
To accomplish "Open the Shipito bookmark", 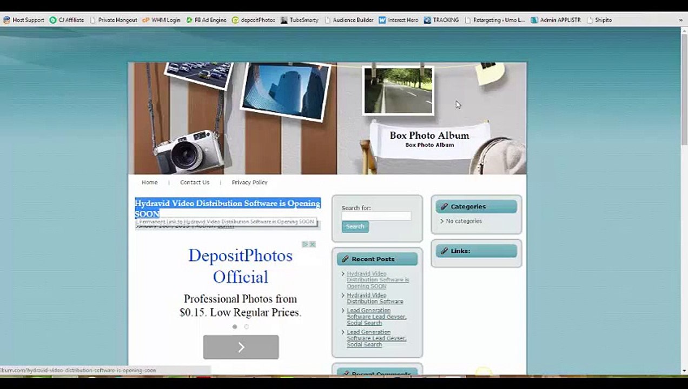I will (x=599, y=20).
